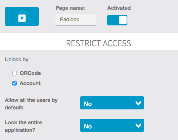Open the Allow all users dropdown

point(112,103)
